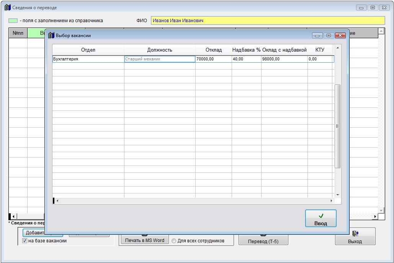Minimize the Сведения о переводе window
This screenshot has width=394, height=263.
(x=361, y=8)
